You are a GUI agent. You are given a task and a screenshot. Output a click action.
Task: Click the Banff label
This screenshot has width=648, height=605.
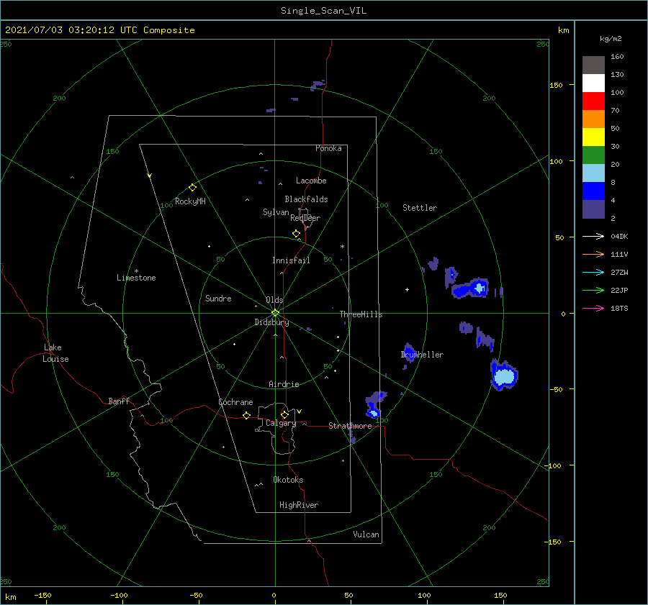[119, 401]
